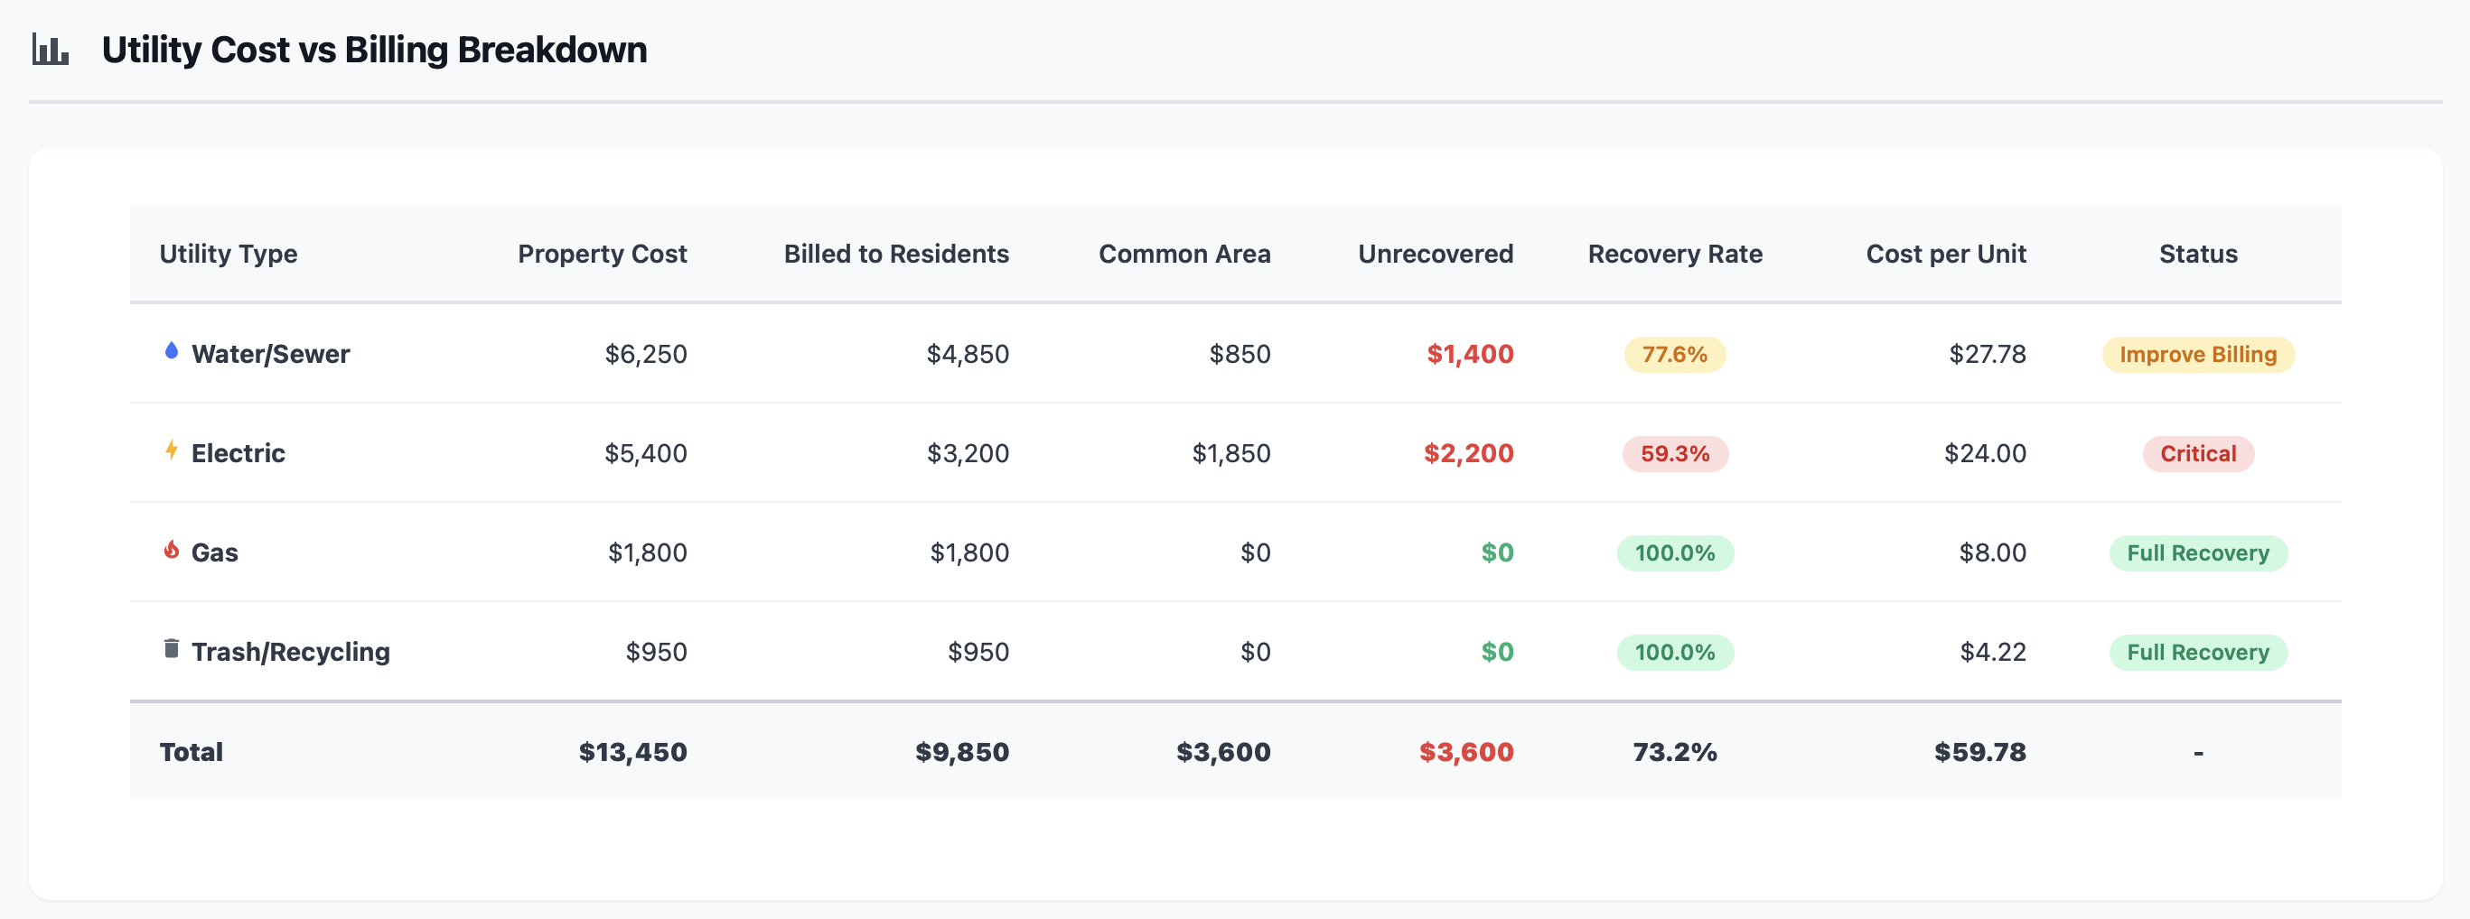This screenshot has height=919, width=2470.
Task: Sort by the Recovery Rate column
Action: point(1674,254)
